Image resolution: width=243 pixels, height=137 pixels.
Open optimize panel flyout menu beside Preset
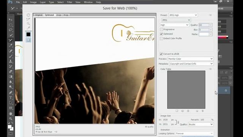pyautogui.click(x=210, y=15)
